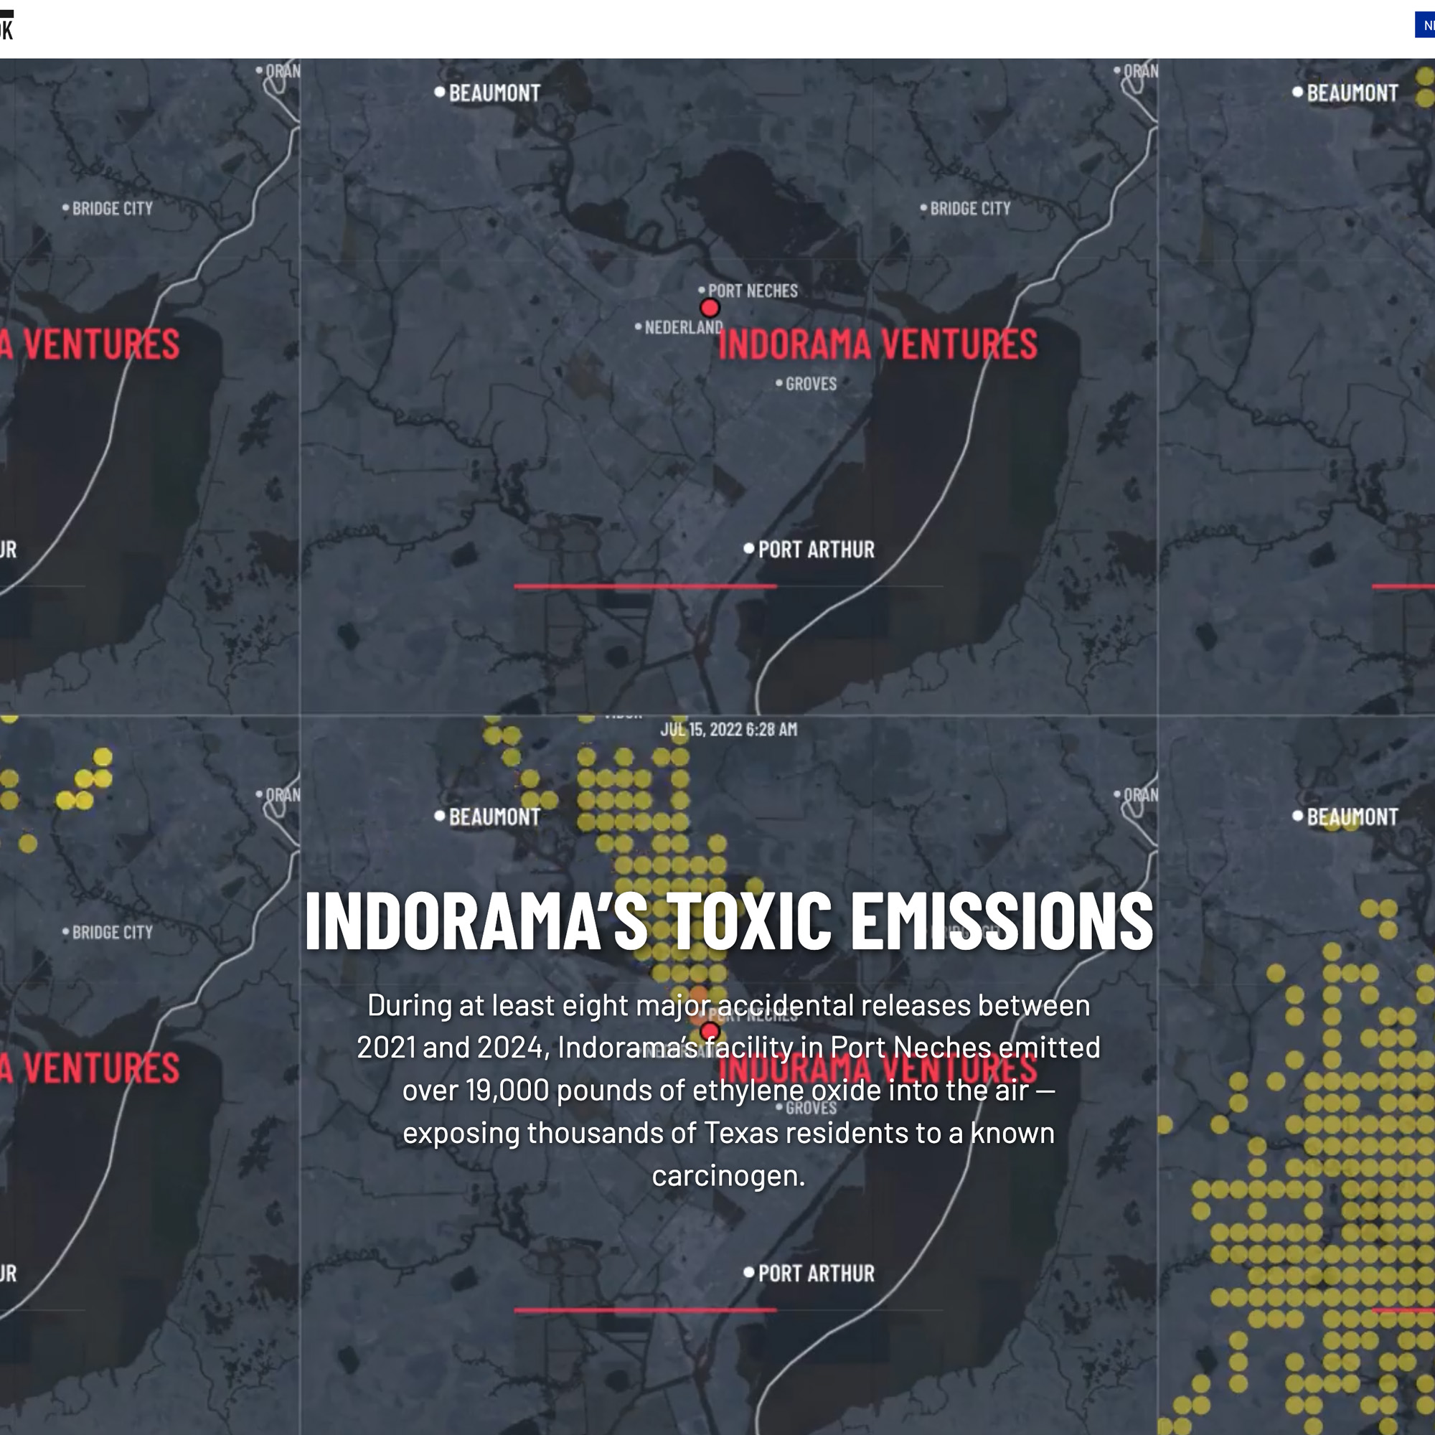Click the blue button in top-right header
The width and height of the screenshot is (1435, 1435).
(x=1425, y=25)
